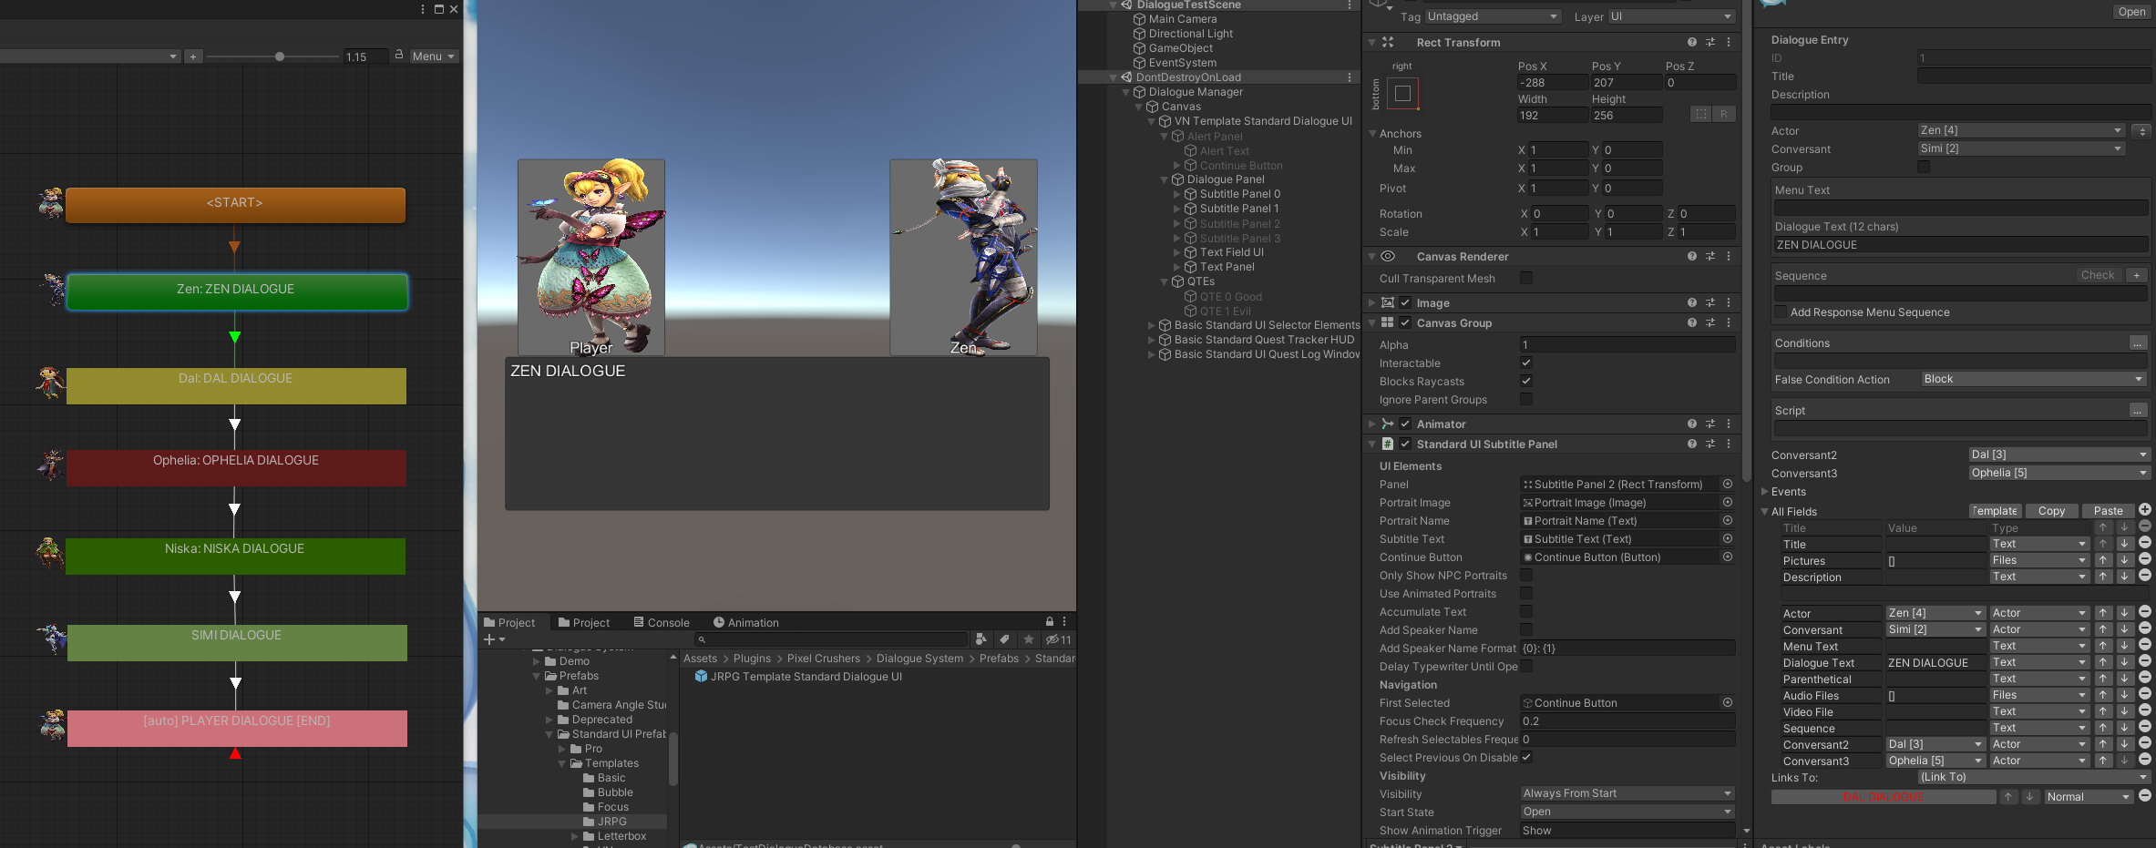Click the Open button at inspector top

point(2131,12)
